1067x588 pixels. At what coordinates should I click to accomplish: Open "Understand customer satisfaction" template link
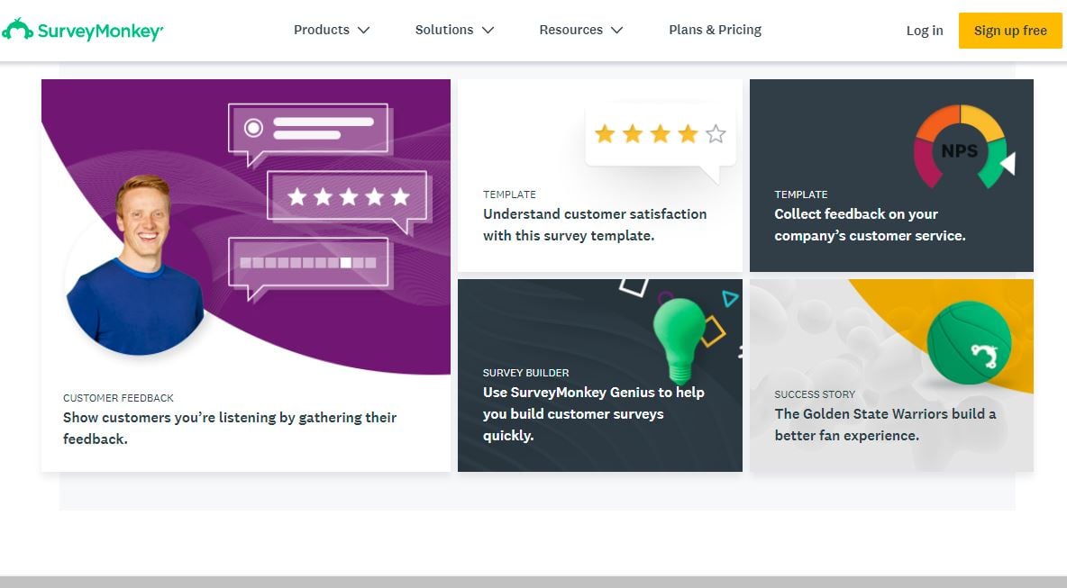(595, 225)
